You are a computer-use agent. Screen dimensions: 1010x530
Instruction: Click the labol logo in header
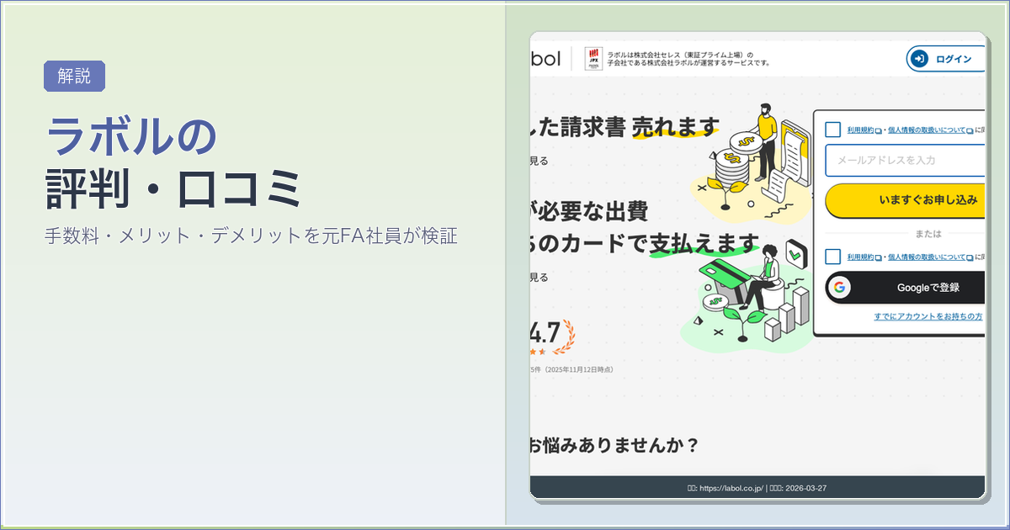(545, 58)
